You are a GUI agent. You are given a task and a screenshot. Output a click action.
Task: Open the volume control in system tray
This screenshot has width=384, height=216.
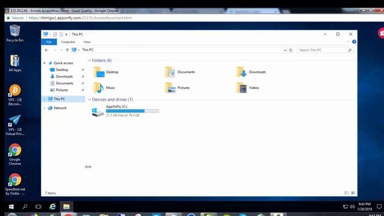352,206
